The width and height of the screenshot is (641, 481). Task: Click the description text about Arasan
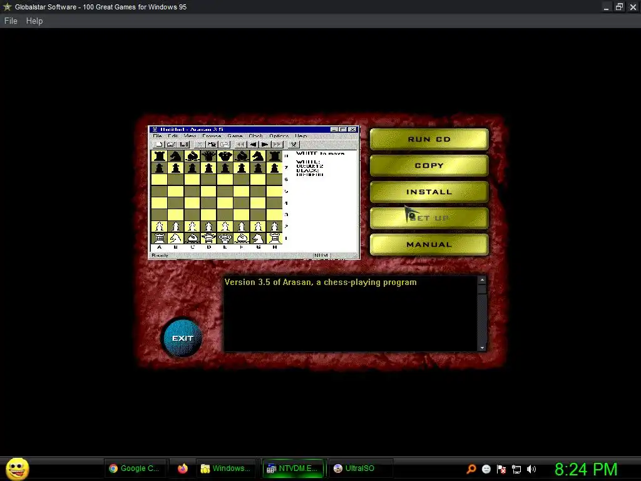pyautogui.click(x=320, y=282)
